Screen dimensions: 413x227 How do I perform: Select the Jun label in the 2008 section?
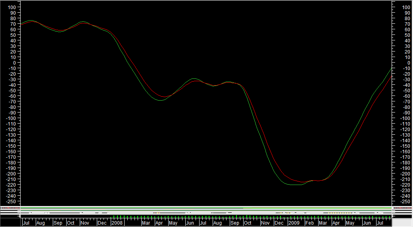pos(190,223)
